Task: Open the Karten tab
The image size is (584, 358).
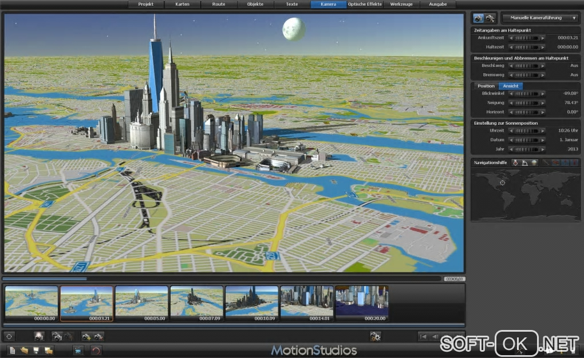Action: pyautogui.click(x=182, y=4)
